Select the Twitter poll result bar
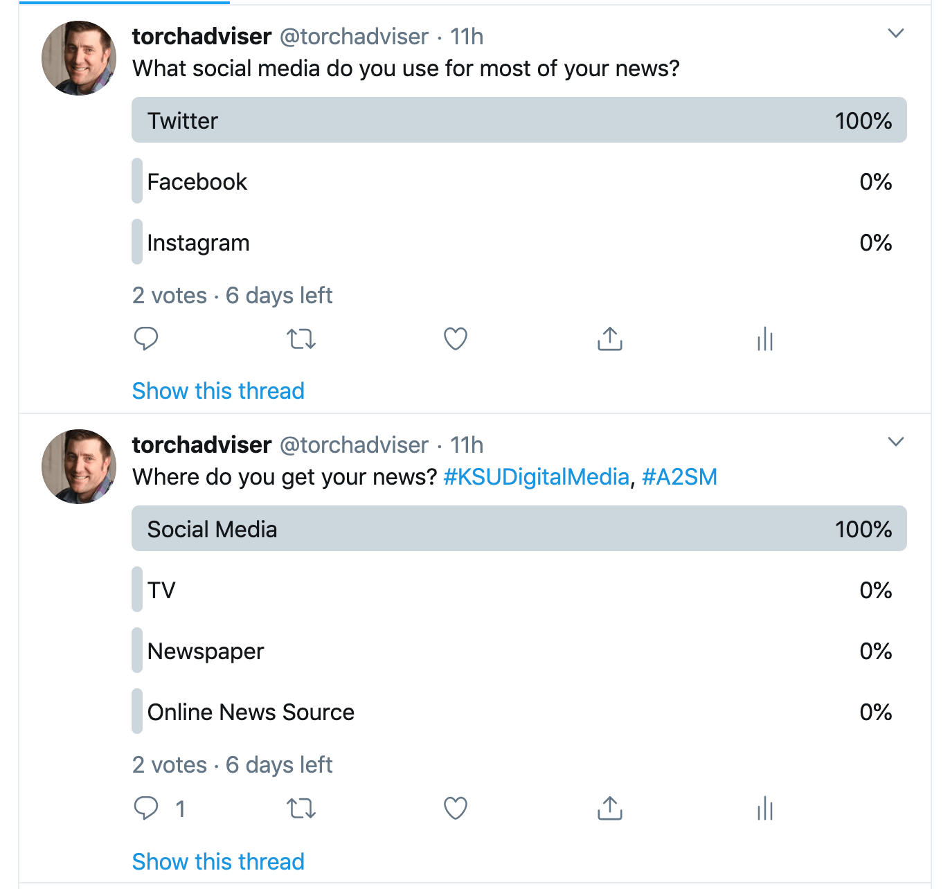 [x=519, y=120]
